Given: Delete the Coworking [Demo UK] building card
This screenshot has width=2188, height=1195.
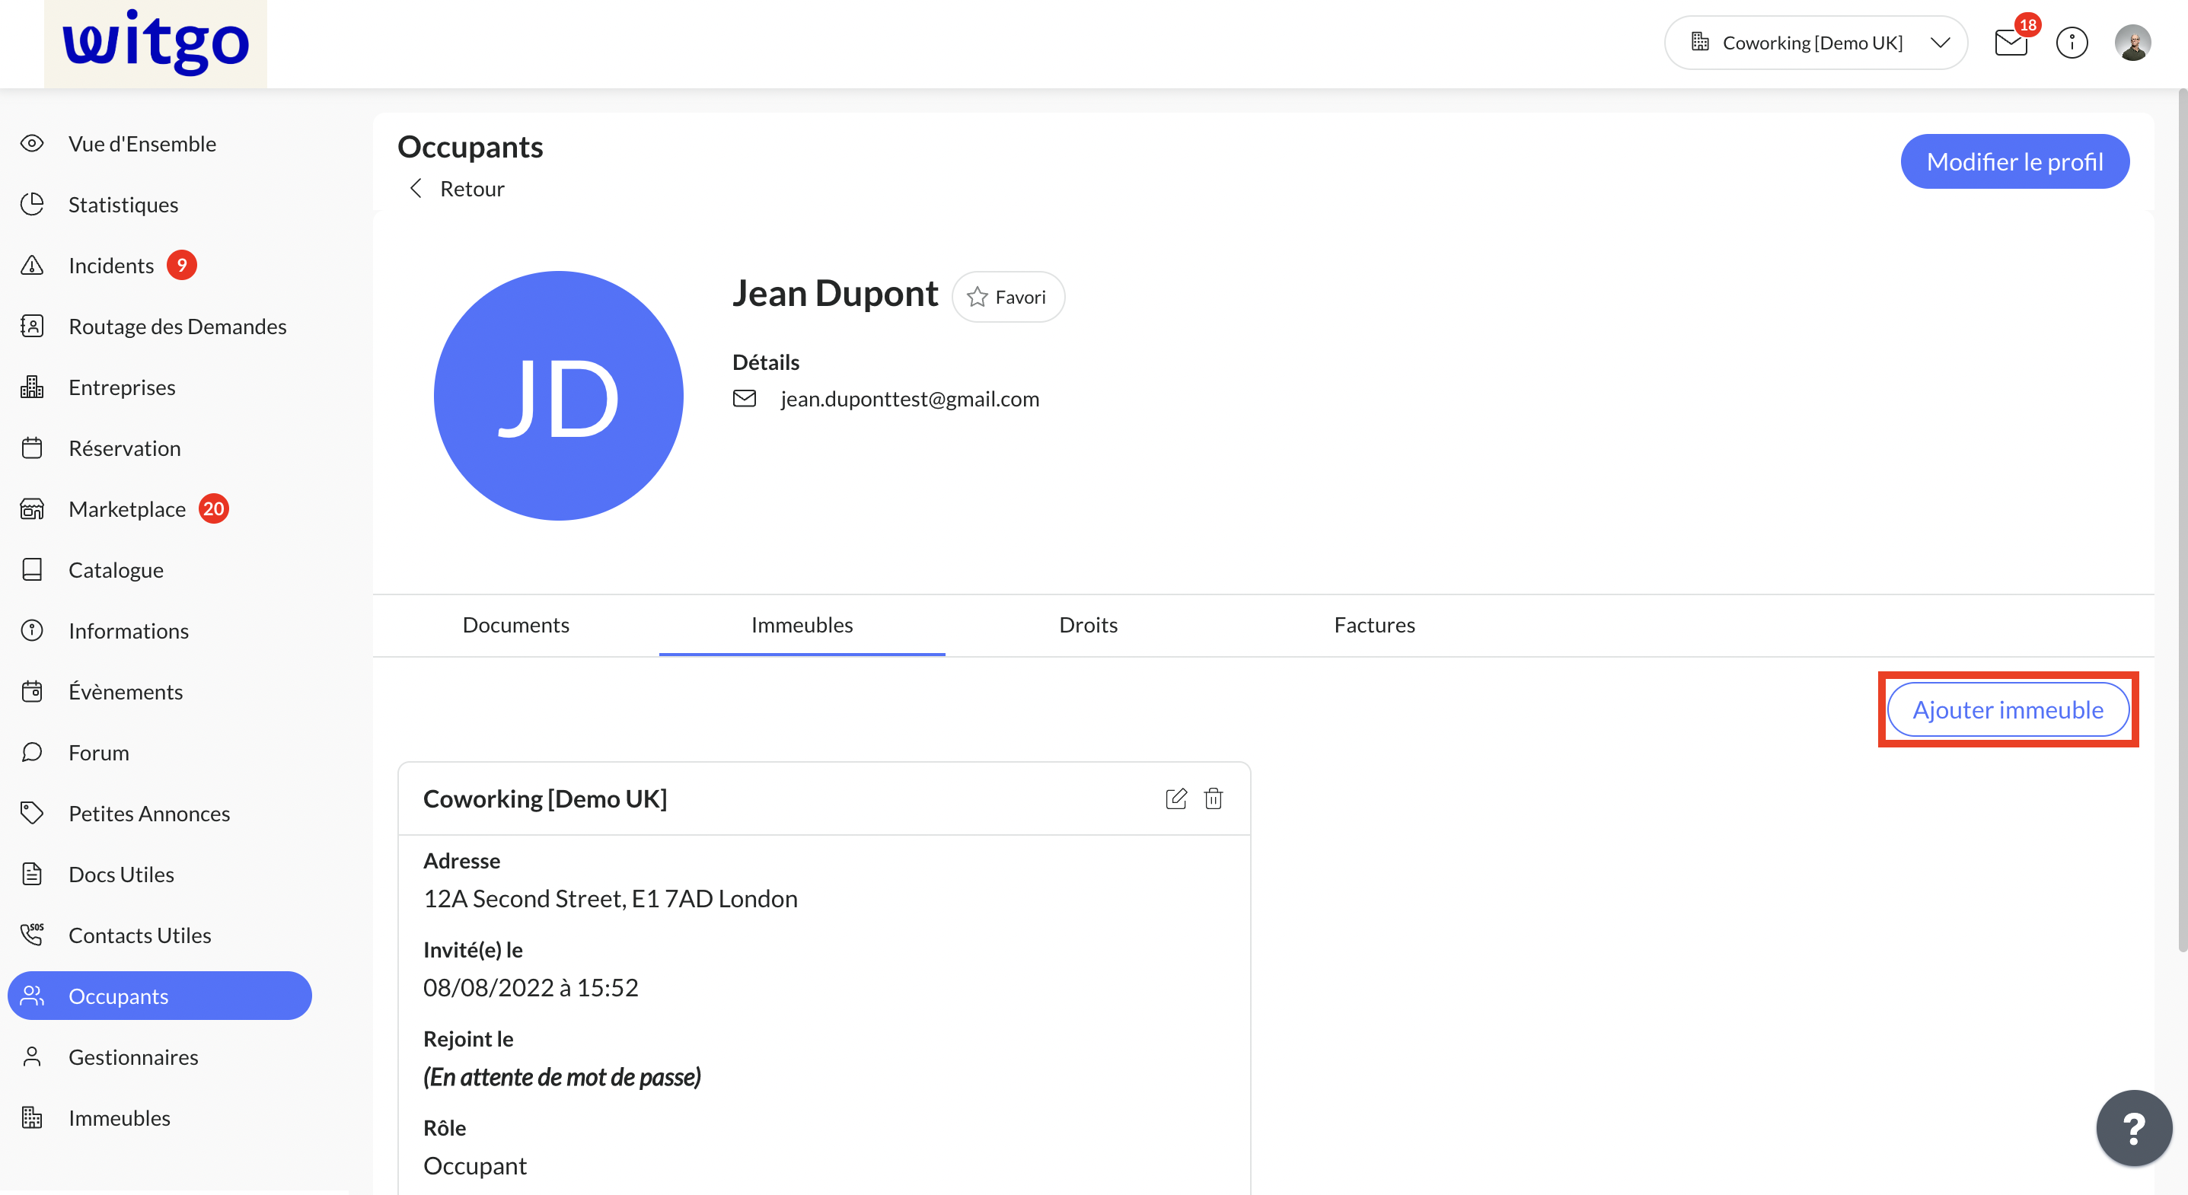Looking at the screenshot, I should pyautogui.click(x=1214, y=798).
